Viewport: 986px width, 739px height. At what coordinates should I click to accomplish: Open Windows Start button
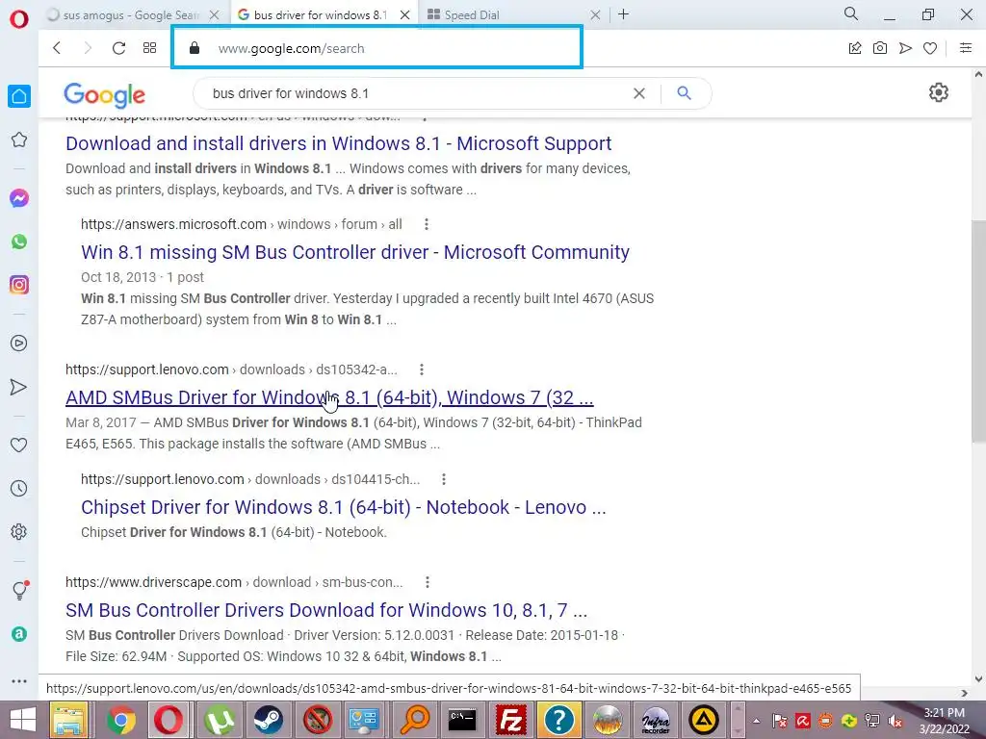tap(23, 720)
